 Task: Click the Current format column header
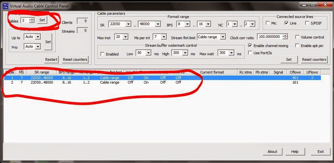point(212,72)
